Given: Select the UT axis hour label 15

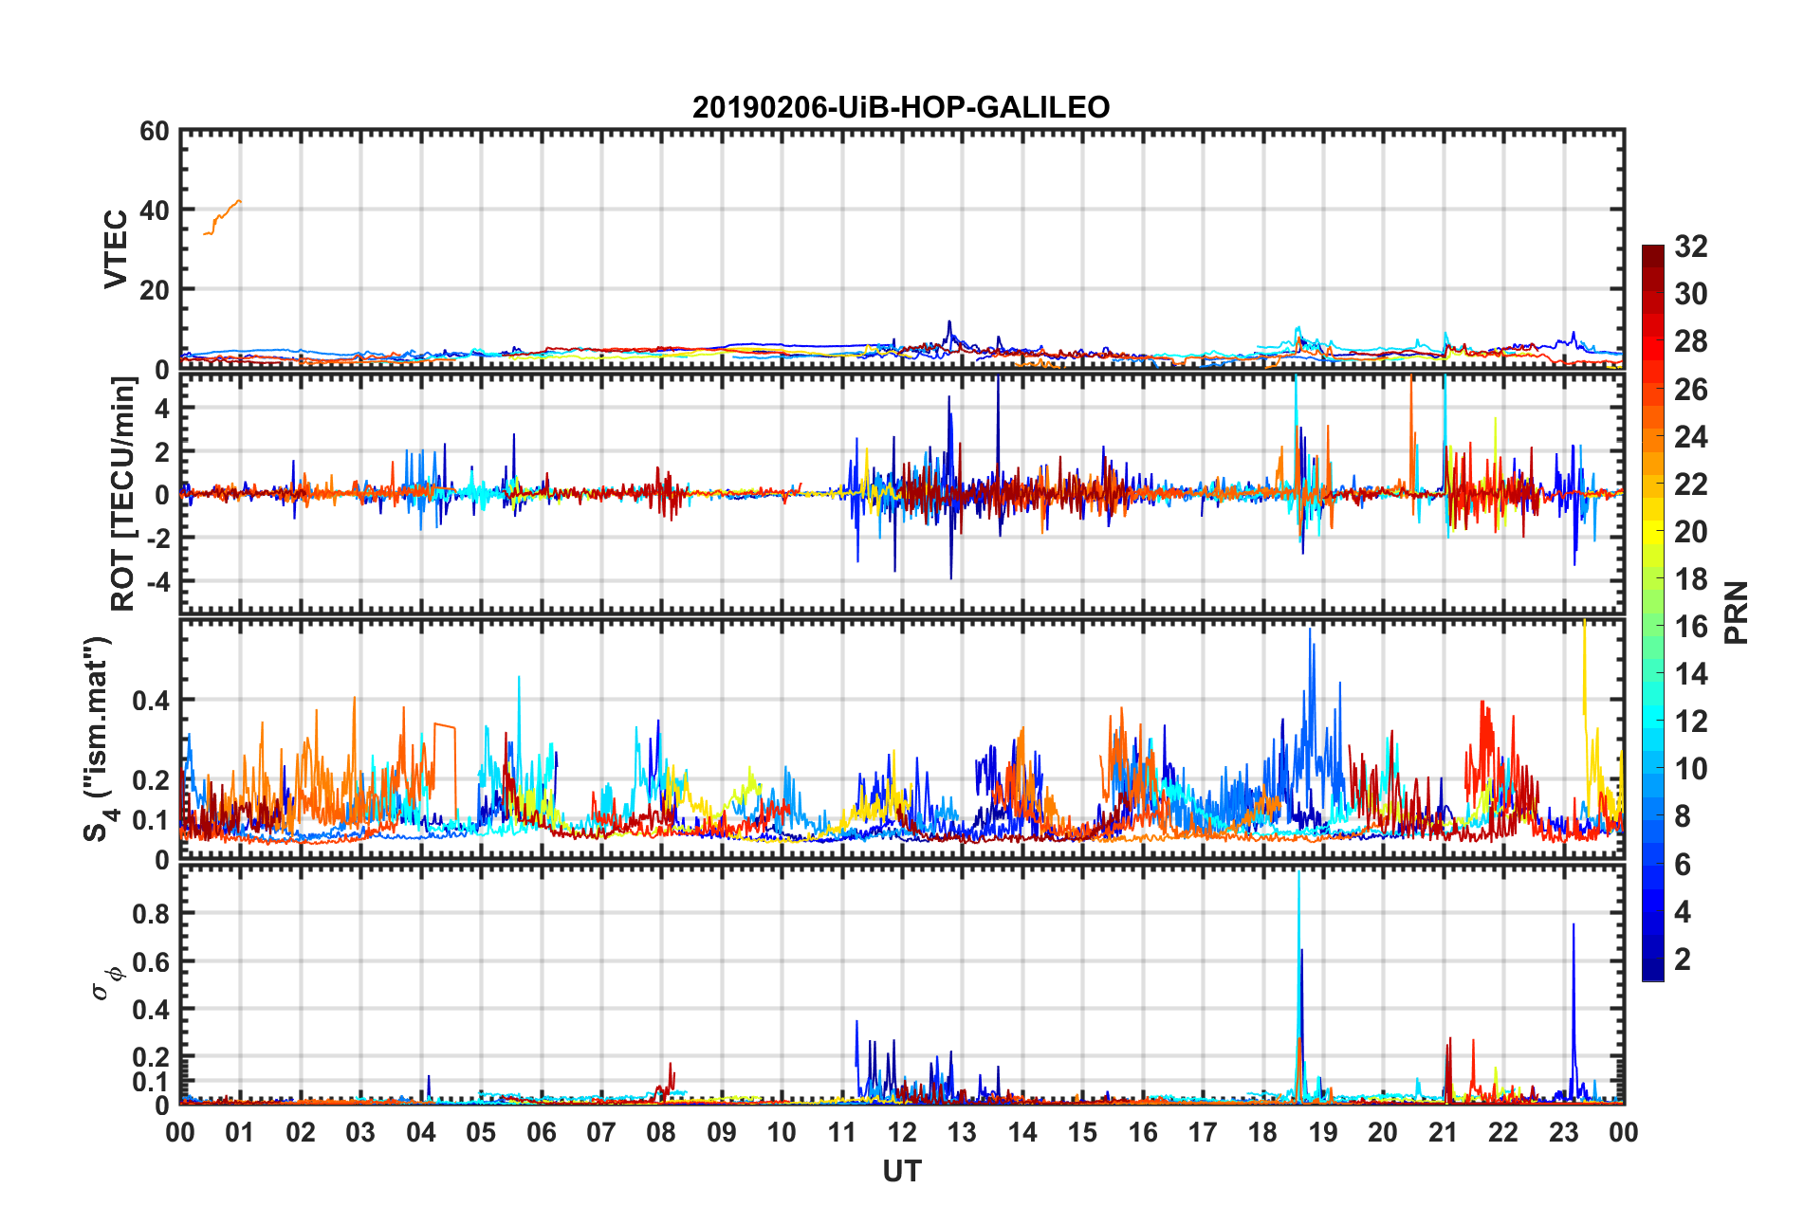Looking at the screenshot, I should 1082,1132.
